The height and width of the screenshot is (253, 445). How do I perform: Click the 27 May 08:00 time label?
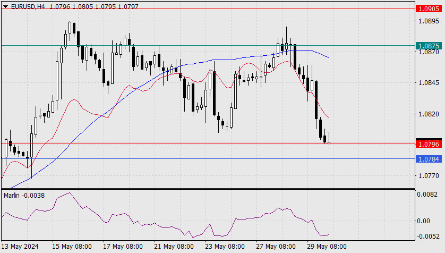pos(276,246)
